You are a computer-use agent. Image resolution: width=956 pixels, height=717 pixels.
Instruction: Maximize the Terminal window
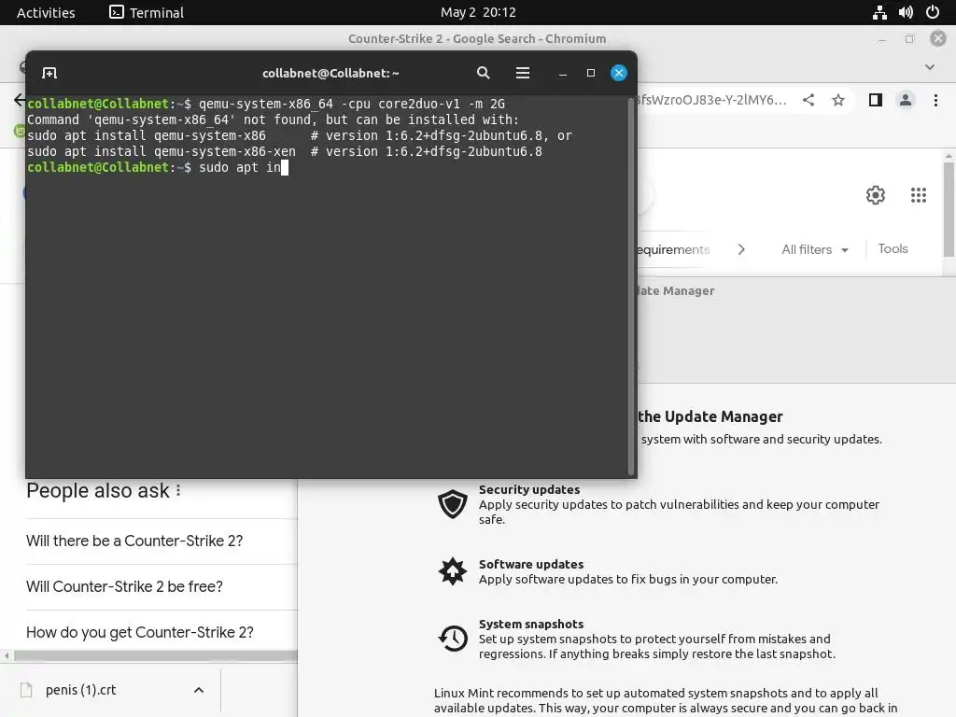[x=590, y=73]
